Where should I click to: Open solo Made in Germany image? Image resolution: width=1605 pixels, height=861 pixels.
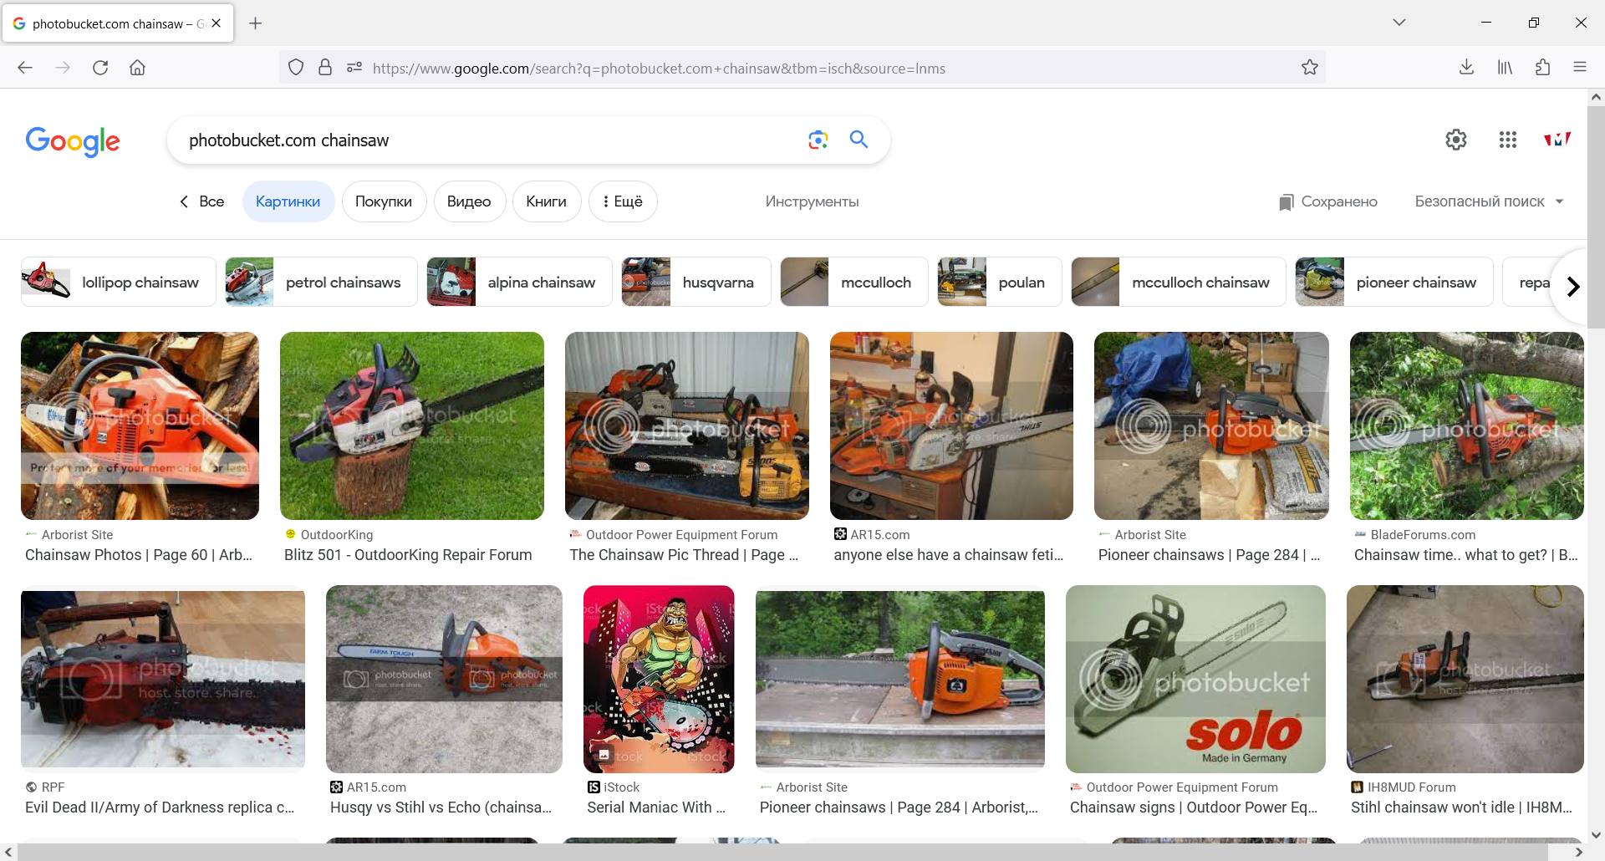1195,679
